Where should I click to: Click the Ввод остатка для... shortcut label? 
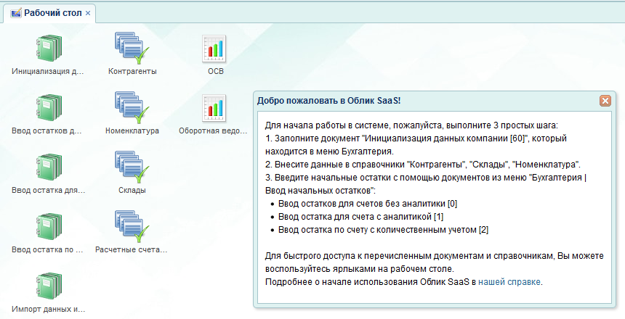tap(48, 190)
